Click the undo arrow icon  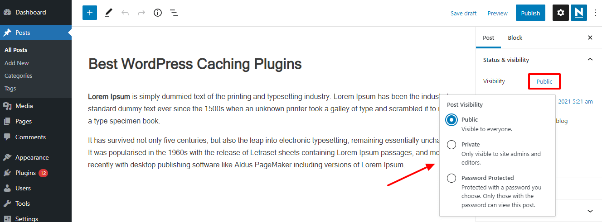[x=125, y=13]
